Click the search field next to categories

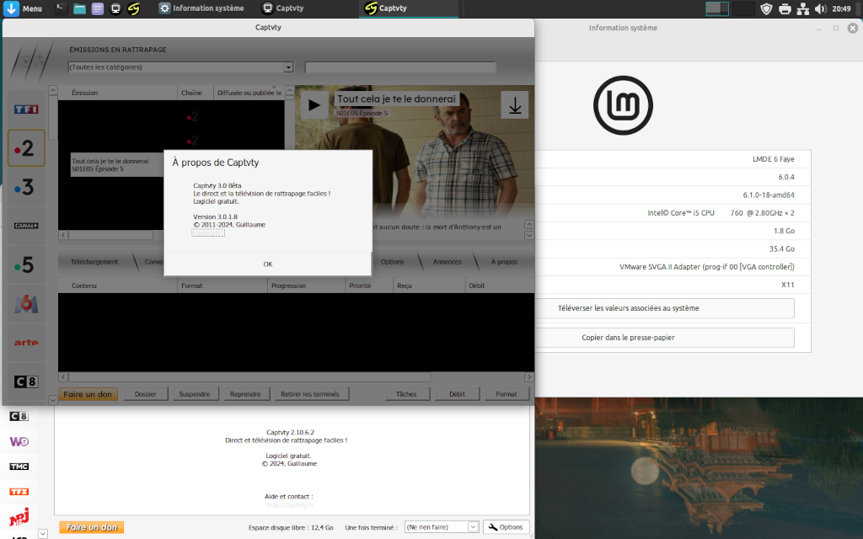[416, 67]
